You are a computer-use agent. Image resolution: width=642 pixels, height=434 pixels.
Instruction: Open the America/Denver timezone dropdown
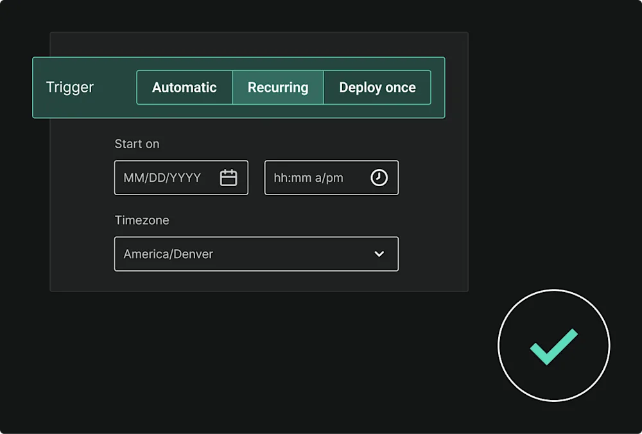[256, 254]
